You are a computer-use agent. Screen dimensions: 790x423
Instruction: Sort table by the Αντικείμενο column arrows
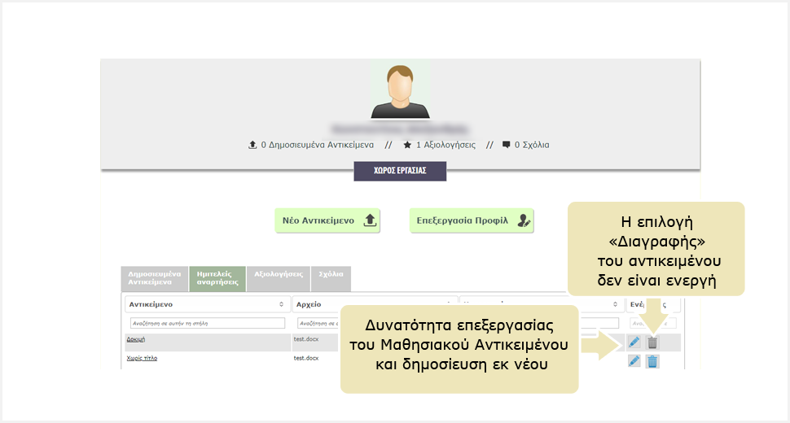tap(281, 304)
